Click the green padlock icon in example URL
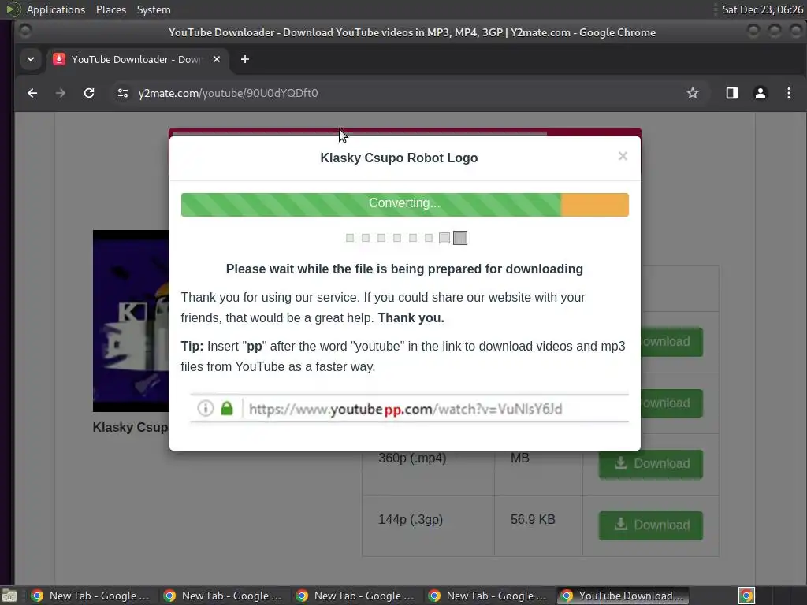807x605 pixels. point(227,409)
